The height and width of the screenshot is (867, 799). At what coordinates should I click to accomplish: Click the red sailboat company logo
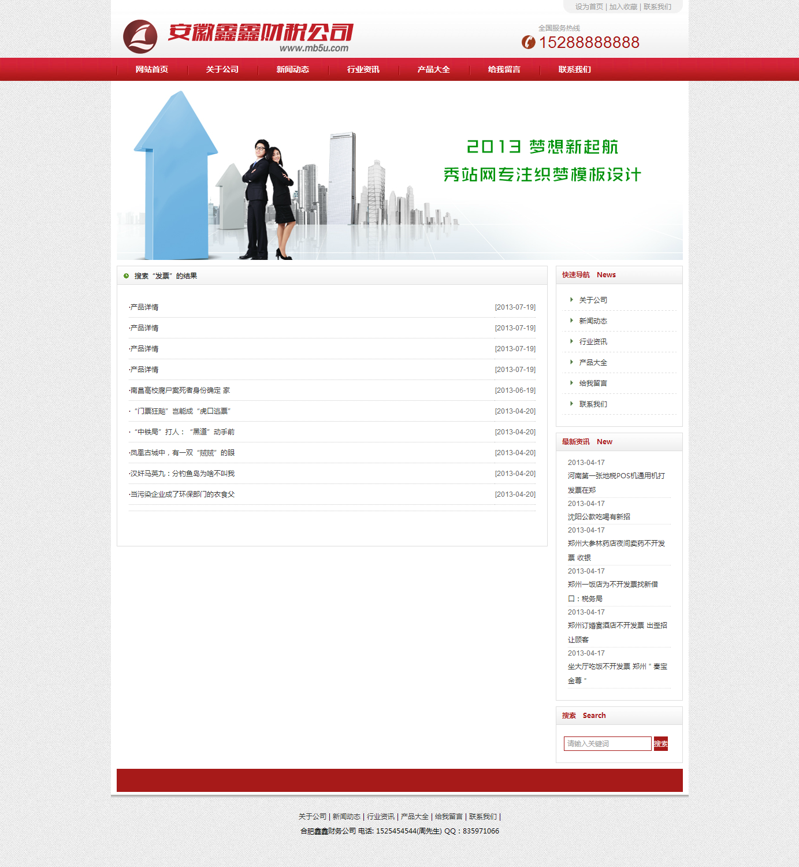coord(140,36)
